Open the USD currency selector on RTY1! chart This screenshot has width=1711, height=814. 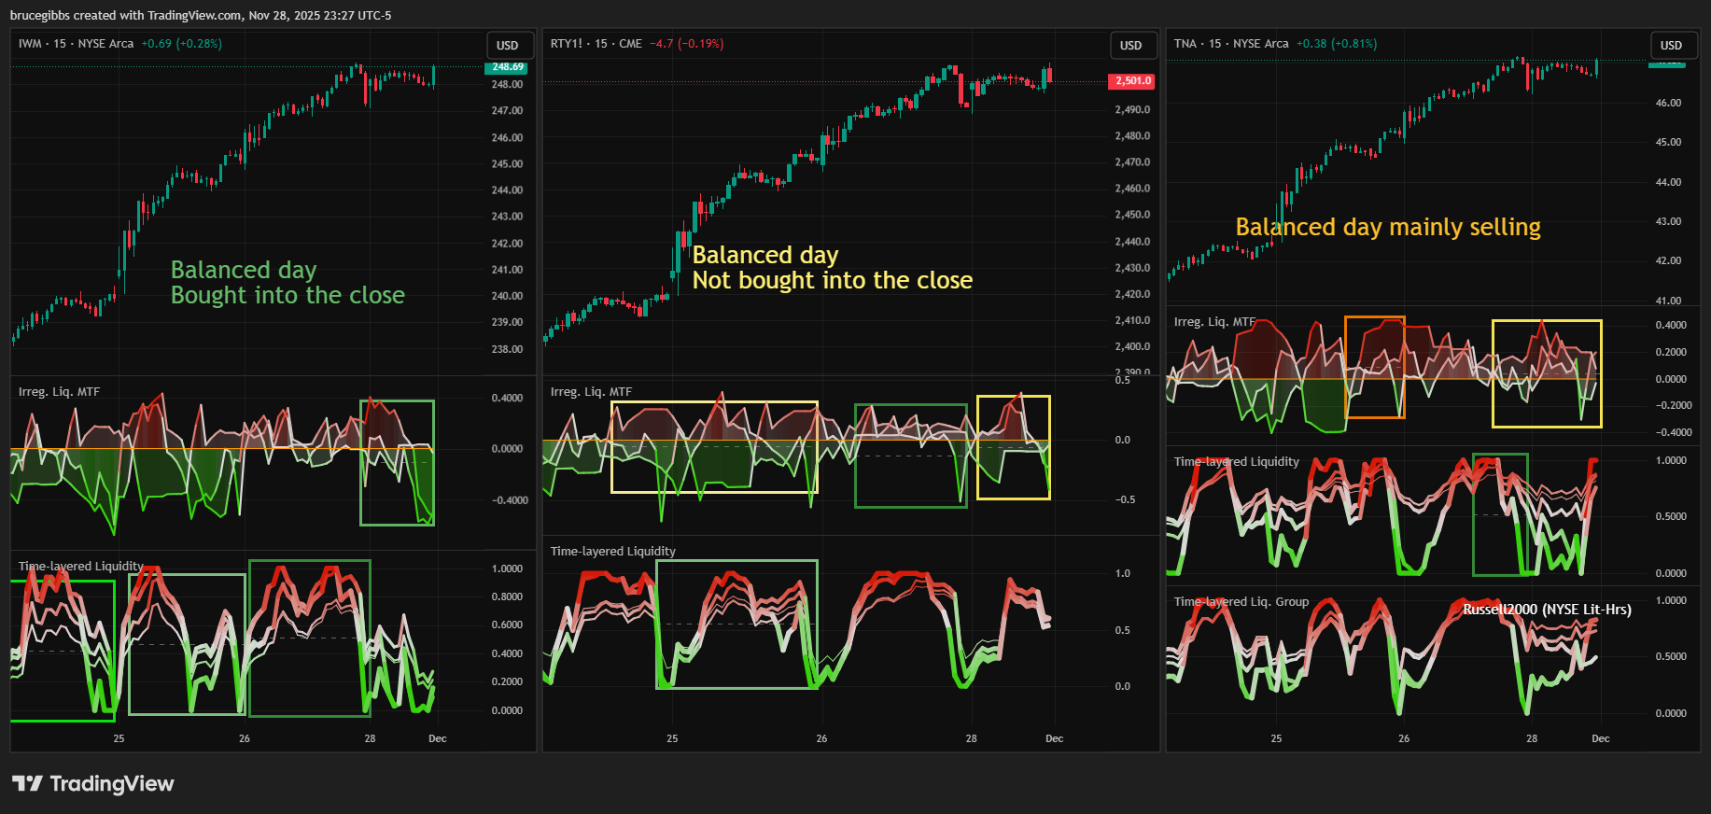tap(1131, 45)
